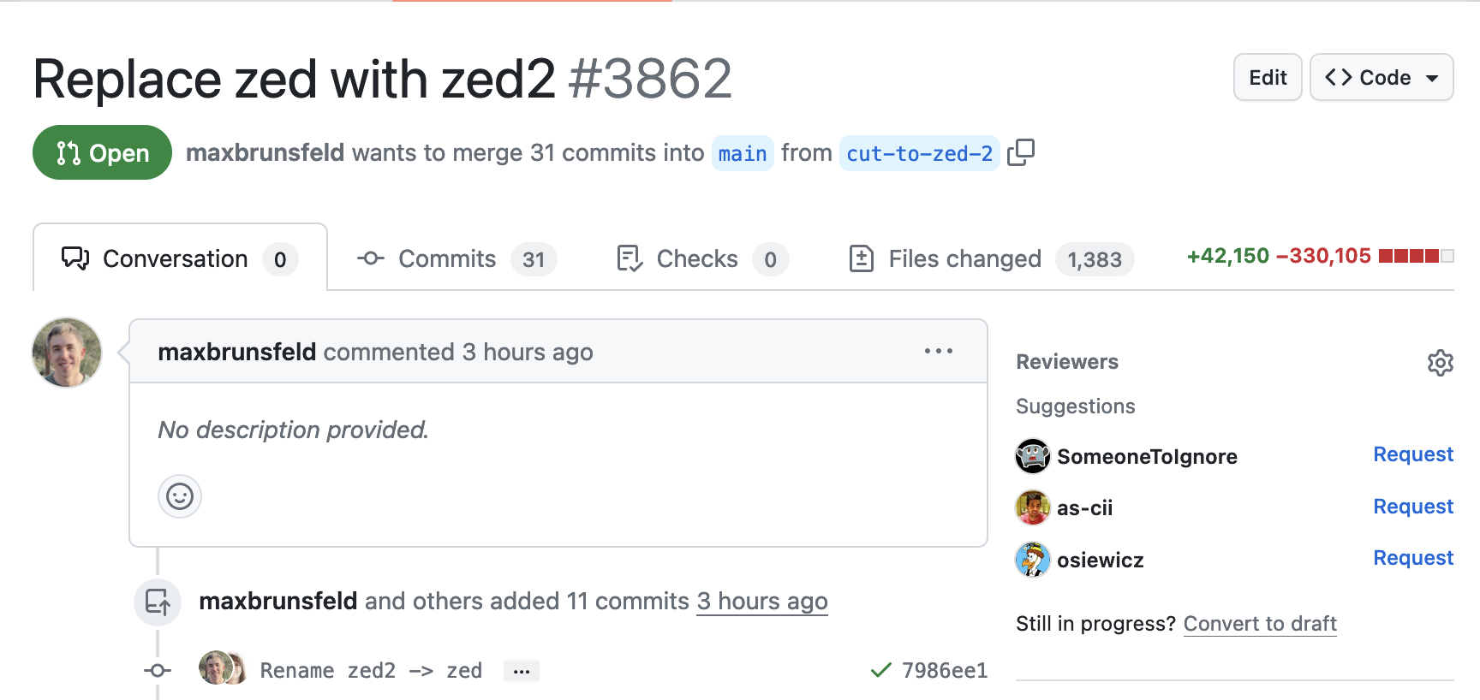The width and height of the screenshot is (1480, 700).
Task: Open Reviewers settings gear
Action: (x=1440, y=363)
